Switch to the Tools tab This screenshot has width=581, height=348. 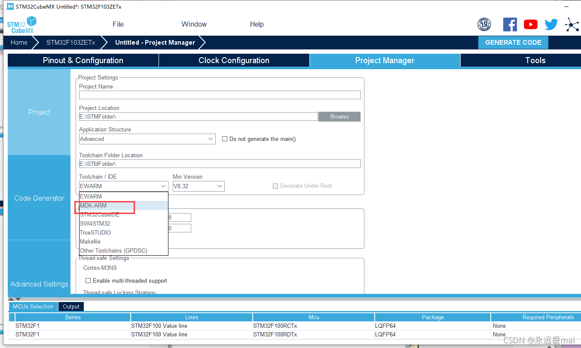(535, 61)
